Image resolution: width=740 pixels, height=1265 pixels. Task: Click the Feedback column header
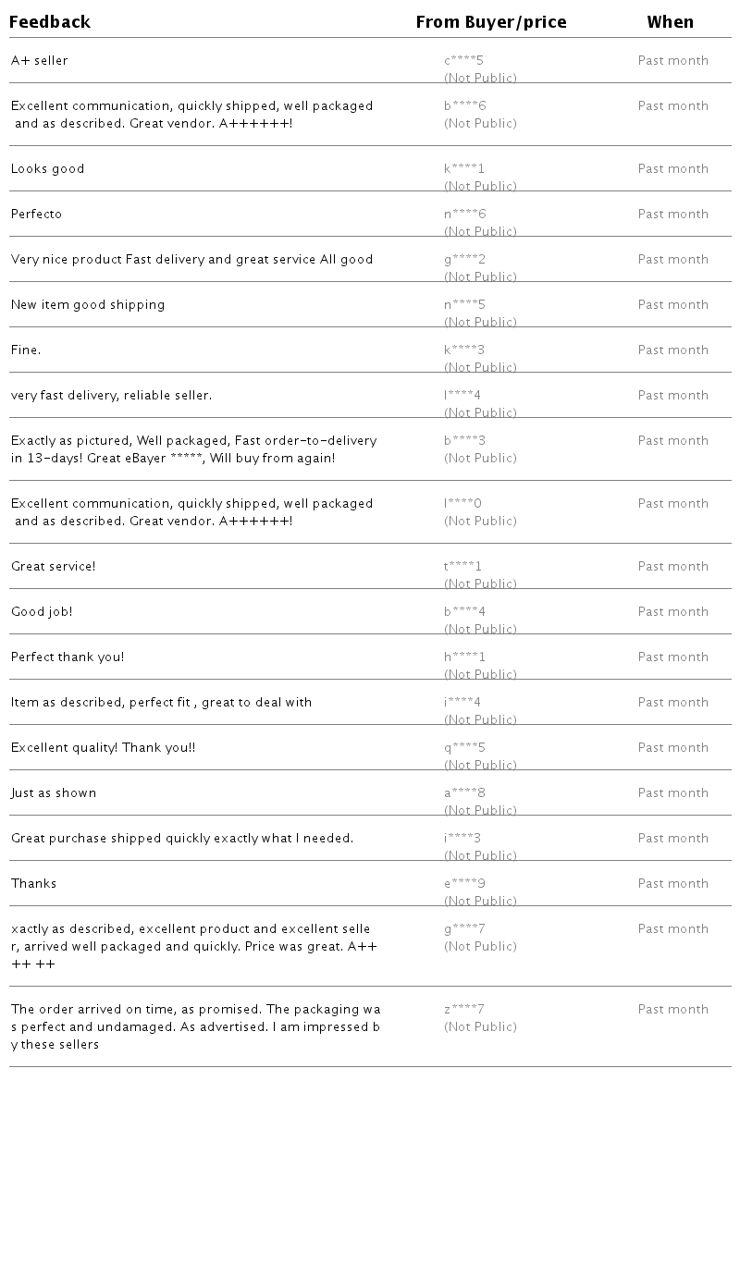[x=50, y=22]
